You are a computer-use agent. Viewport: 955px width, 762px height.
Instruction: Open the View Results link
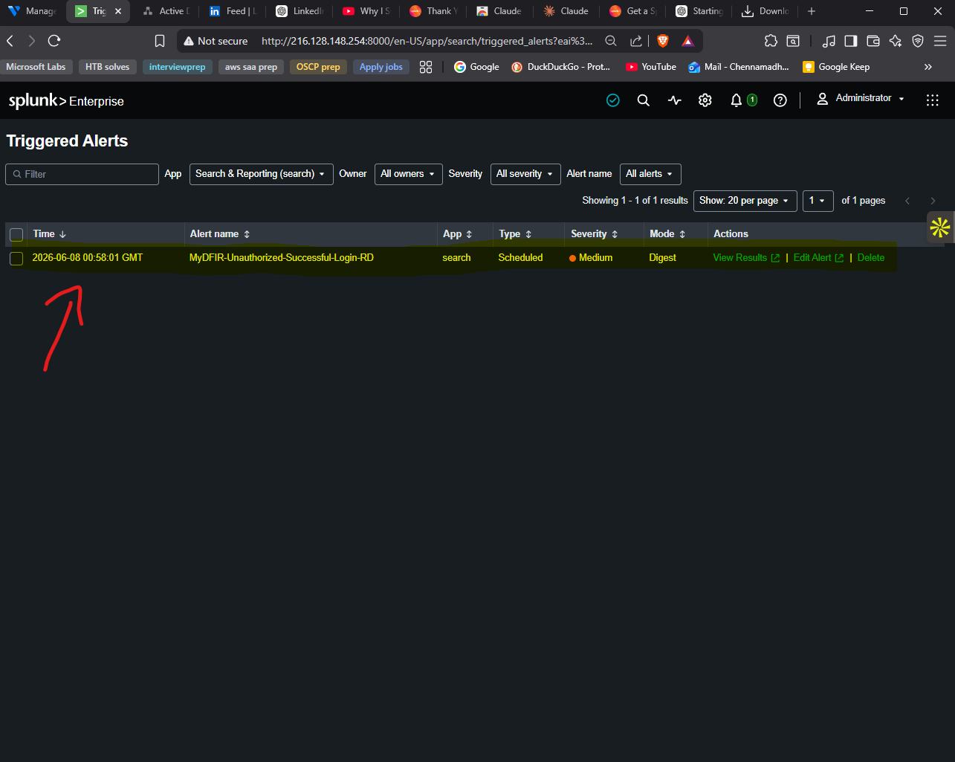coord(746,258)
